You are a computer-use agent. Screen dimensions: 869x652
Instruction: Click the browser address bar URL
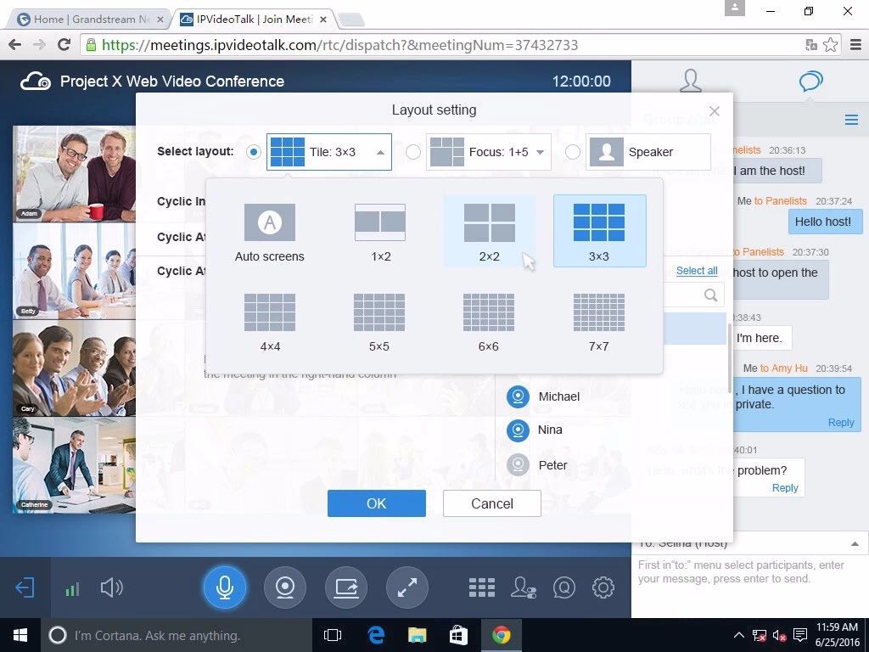[339, 45]
